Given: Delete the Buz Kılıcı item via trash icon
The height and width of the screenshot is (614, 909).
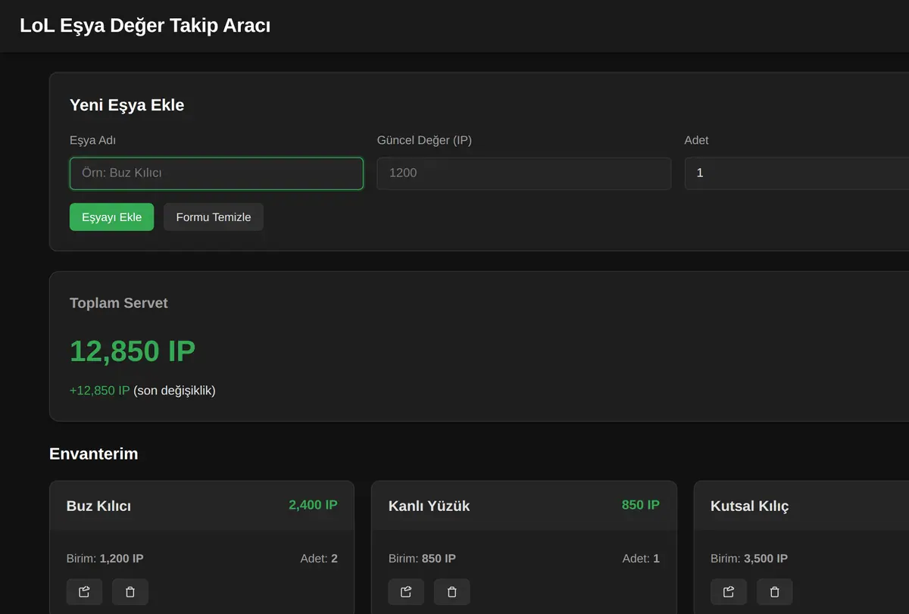Looking at the screenshot, I should [x=130, y=592].
